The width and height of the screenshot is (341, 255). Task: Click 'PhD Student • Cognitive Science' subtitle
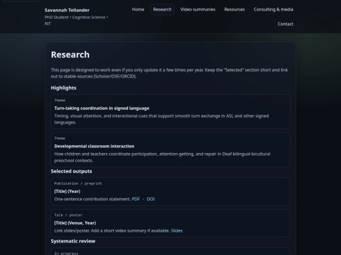(x=76, y=20)
